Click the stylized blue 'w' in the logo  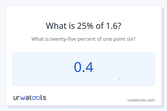click(x=23, y=98)
